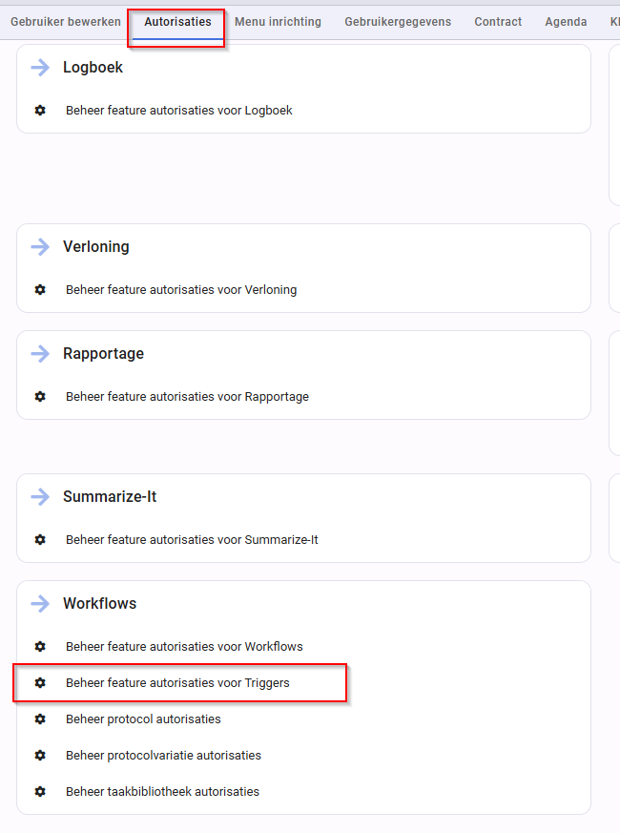Click the gear icon beside Rapportage autorisaties
The width and height of the screenshot is (620, 833).
40,396
